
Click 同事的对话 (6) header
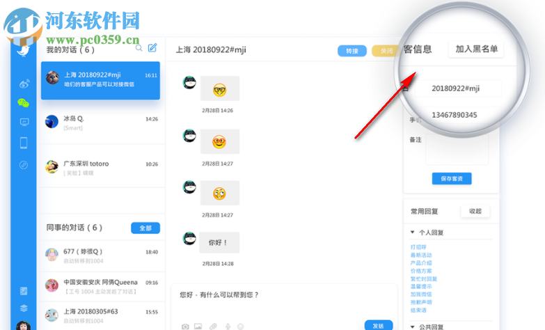pyautogui.click(x=74, y=228)
